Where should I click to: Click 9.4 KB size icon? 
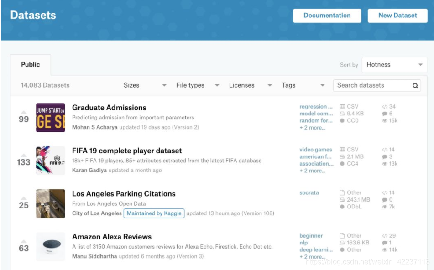click(x=342, y=114)
